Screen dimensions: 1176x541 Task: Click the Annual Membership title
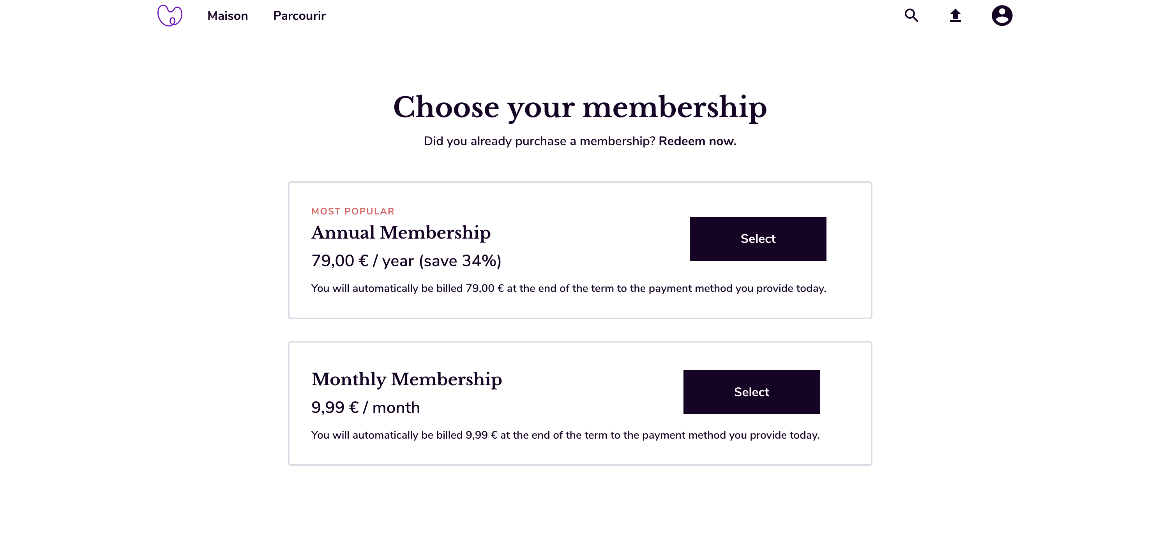pos(401,233)
